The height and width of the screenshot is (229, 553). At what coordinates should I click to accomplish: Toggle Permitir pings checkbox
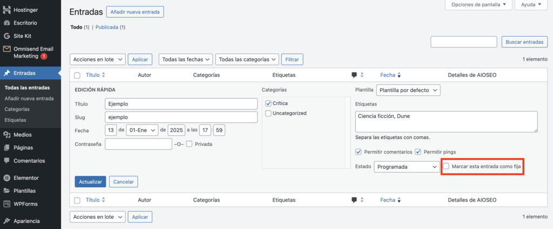point(418,152)
